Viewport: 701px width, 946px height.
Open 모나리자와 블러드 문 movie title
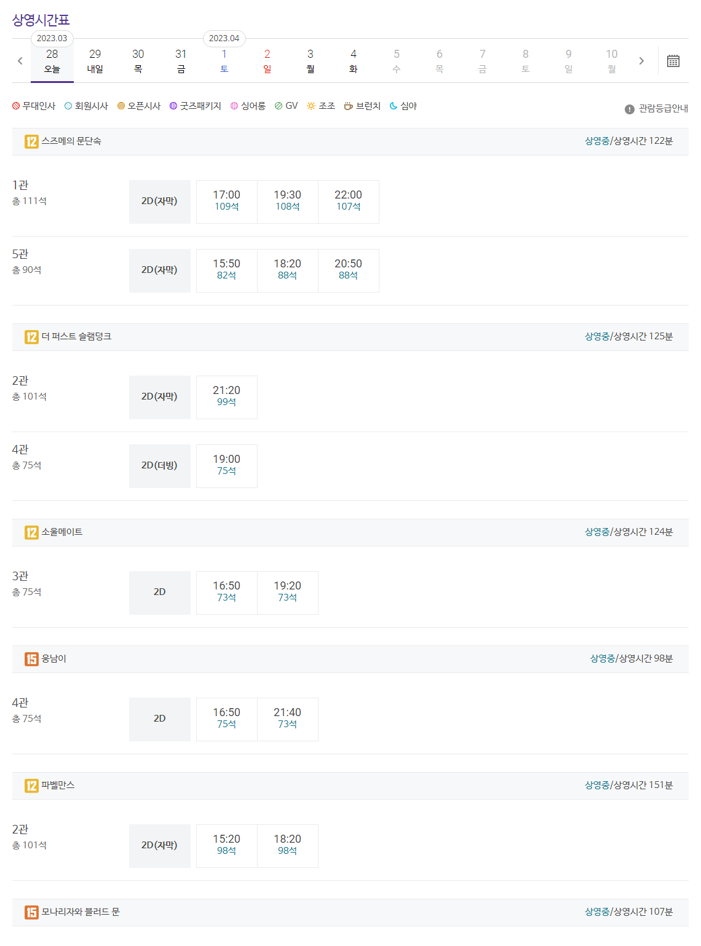pos(81,912)
